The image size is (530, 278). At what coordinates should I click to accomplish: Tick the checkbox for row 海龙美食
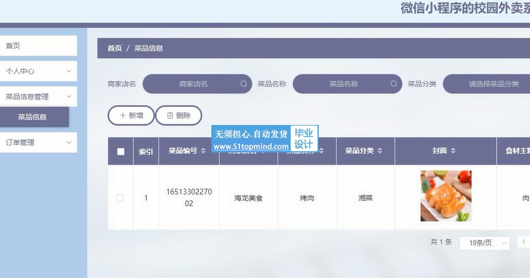point(120,198)
